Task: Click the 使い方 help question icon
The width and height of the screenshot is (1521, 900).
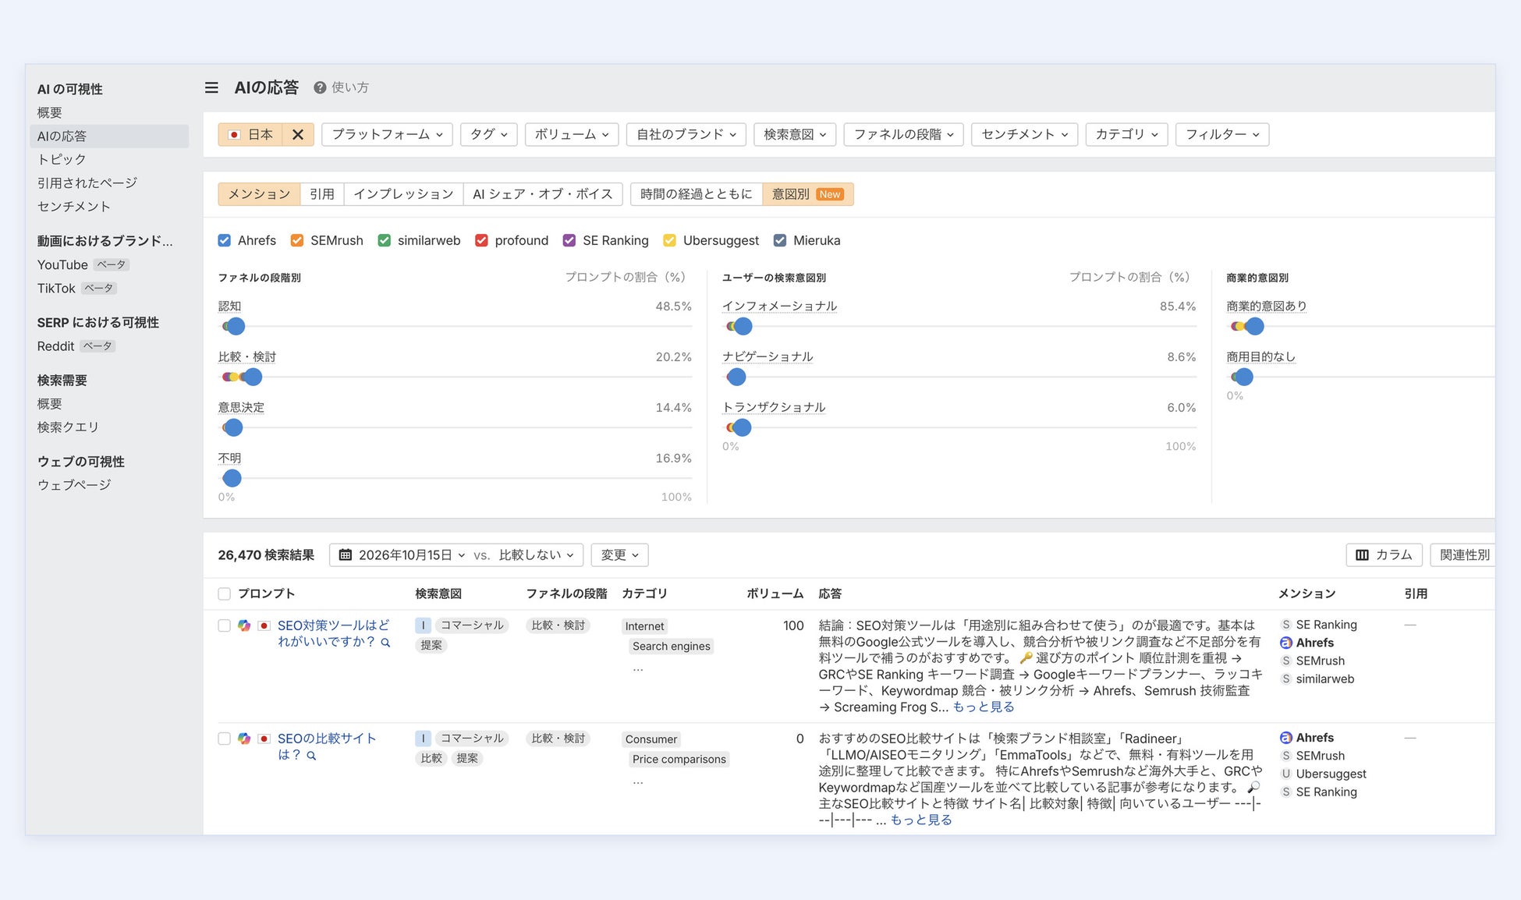Action: point(320,87)
